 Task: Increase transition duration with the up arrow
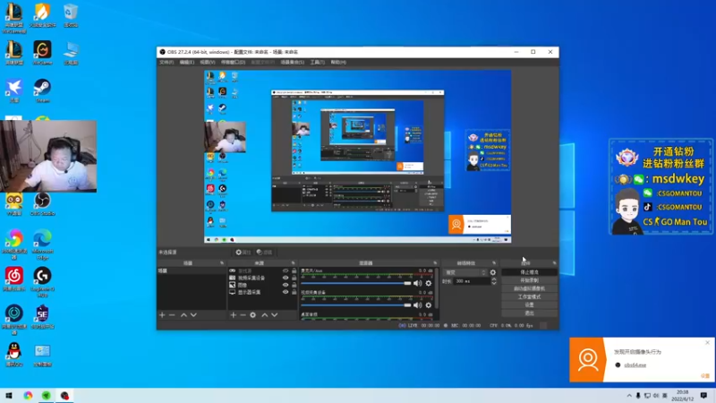[494, 279]
